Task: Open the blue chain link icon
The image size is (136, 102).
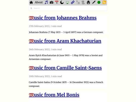Action: [73, 2]
